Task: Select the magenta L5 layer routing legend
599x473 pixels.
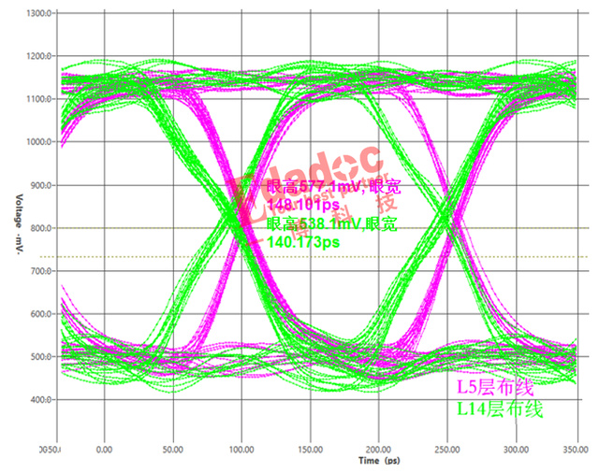Action: coord(495,388)
